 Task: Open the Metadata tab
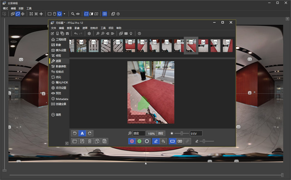coord(59,99)
